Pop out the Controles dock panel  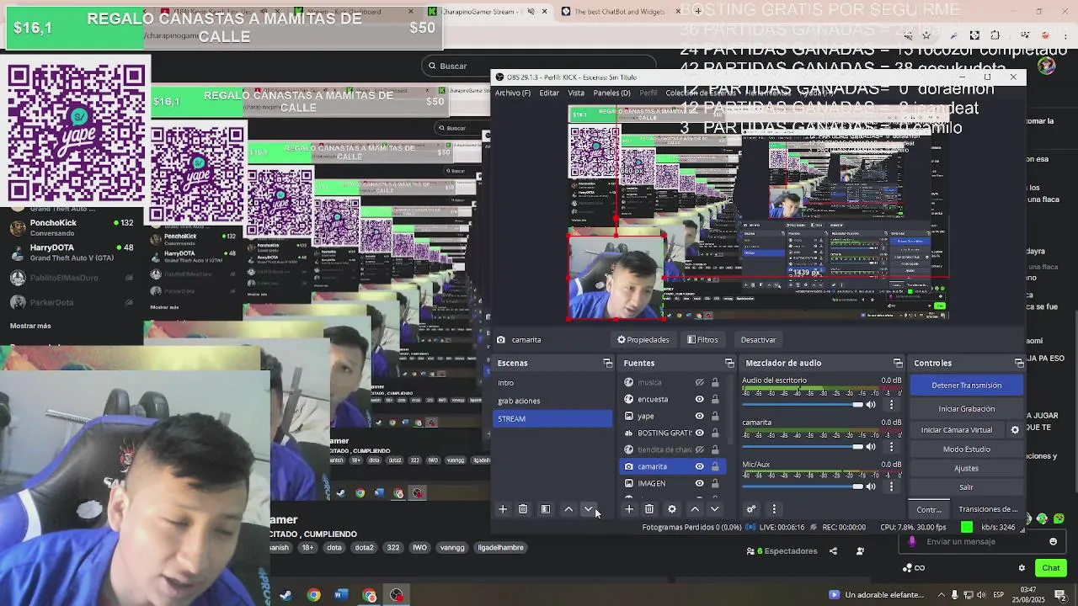click(1019, 363)
